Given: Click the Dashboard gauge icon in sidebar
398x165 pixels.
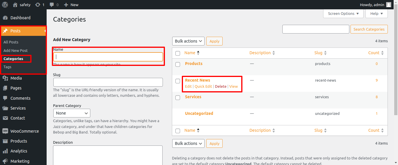Looking at the screenshot, I should tap(5, 18).
